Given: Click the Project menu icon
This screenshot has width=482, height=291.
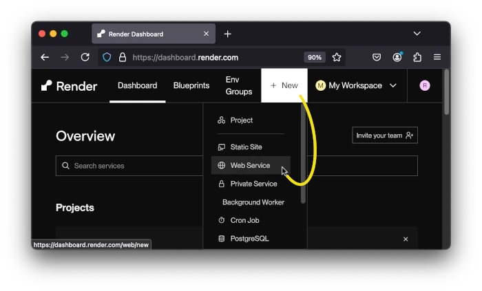Looking at the screenshot, I should coord(221,120).
